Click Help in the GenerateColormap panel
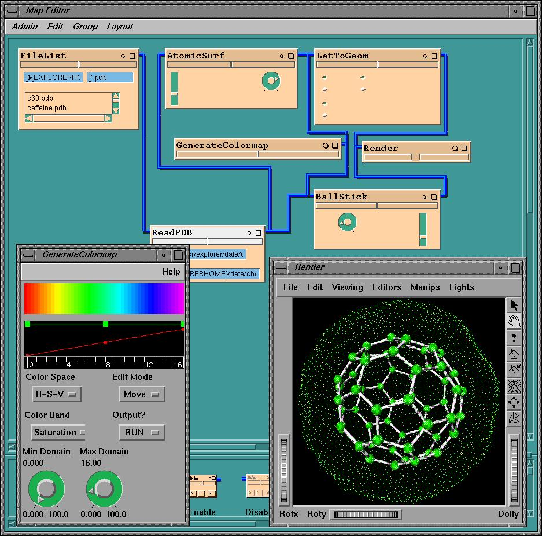The width and height of the screenshot is (542, 536). click(x=171, y=272)
